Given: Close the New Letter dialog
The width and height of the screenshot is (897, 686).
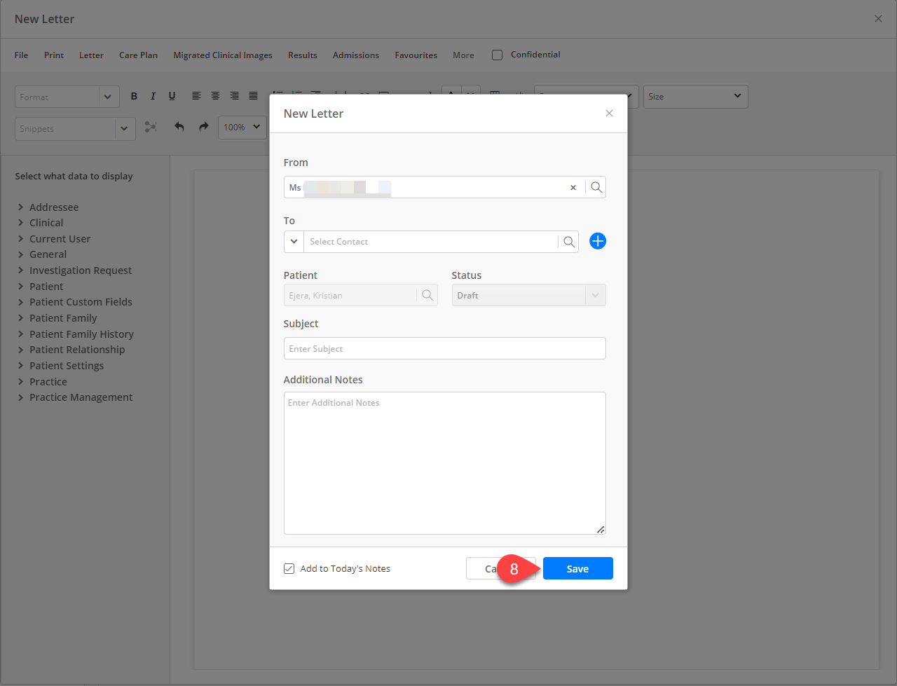Looking at the screenshot, I should 609,114.
